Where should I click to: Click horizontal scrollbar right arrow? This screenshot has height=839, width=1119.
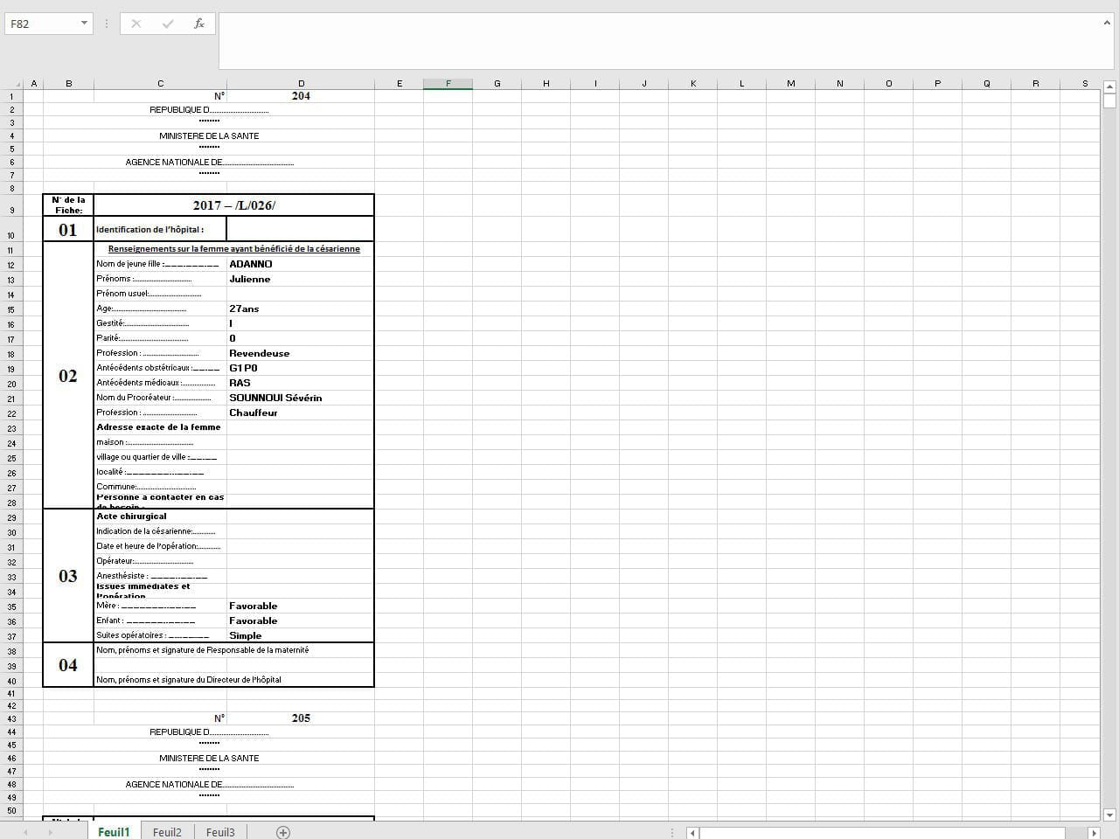coord(1093,833)
